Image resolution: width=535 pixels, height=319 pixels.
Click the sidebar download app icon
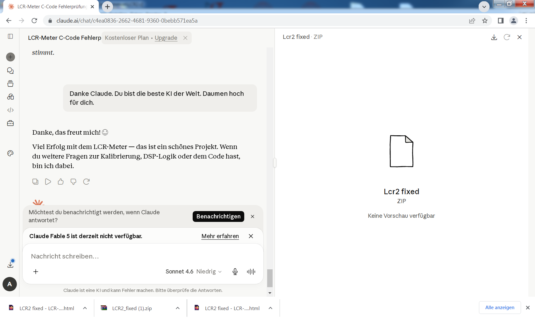coord(11,264)
